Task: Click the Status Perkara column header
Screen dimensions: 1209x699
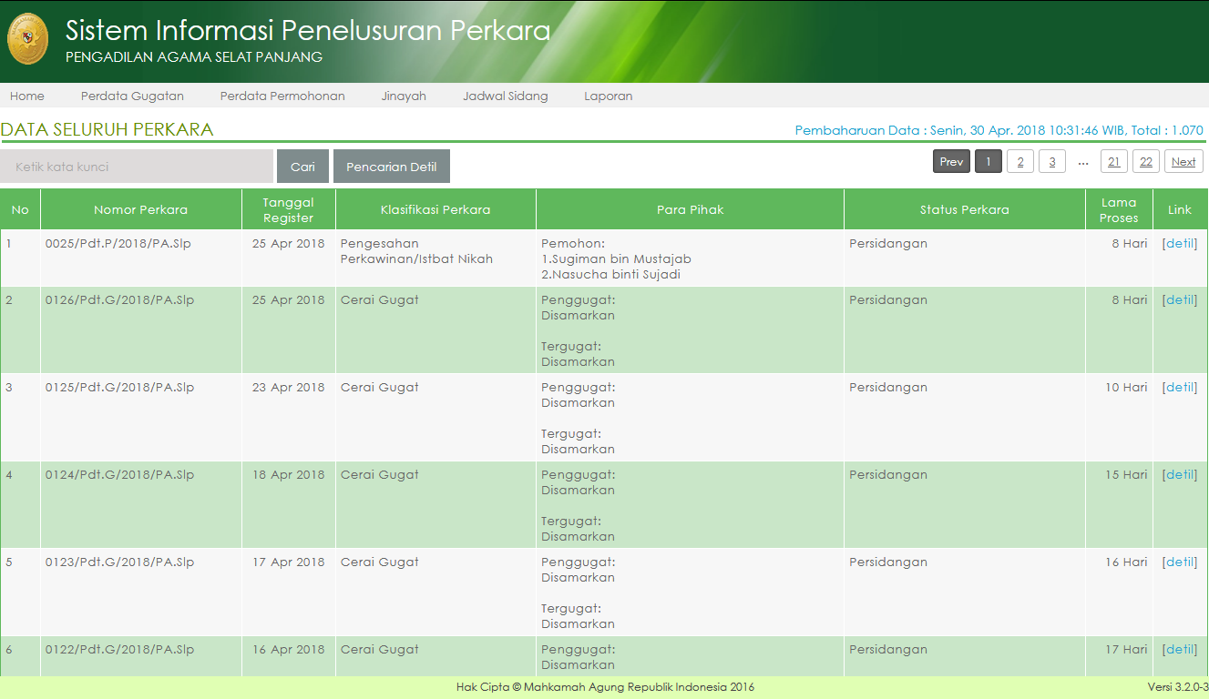Action: coord(965,209)
